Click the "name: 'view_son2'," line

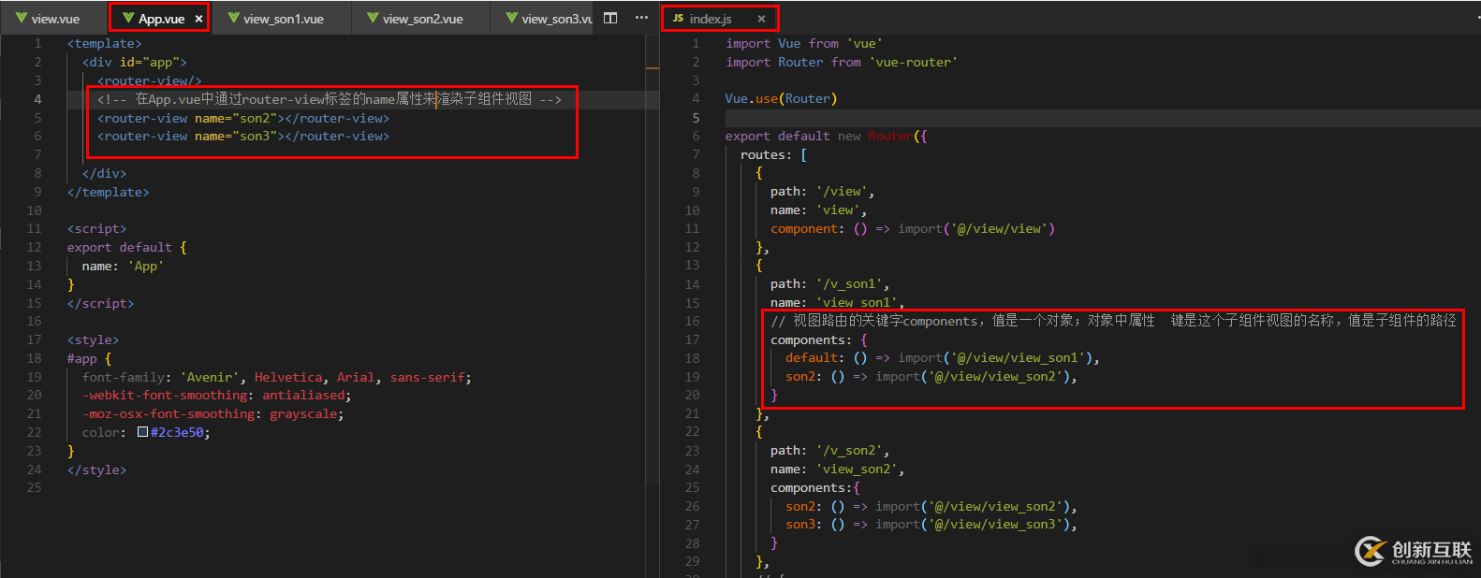pos(838,469)
